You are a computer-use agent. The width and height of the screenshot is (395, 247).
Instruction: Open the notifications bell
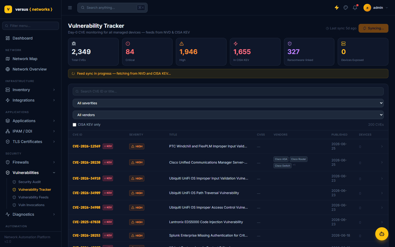click(355, 8)
